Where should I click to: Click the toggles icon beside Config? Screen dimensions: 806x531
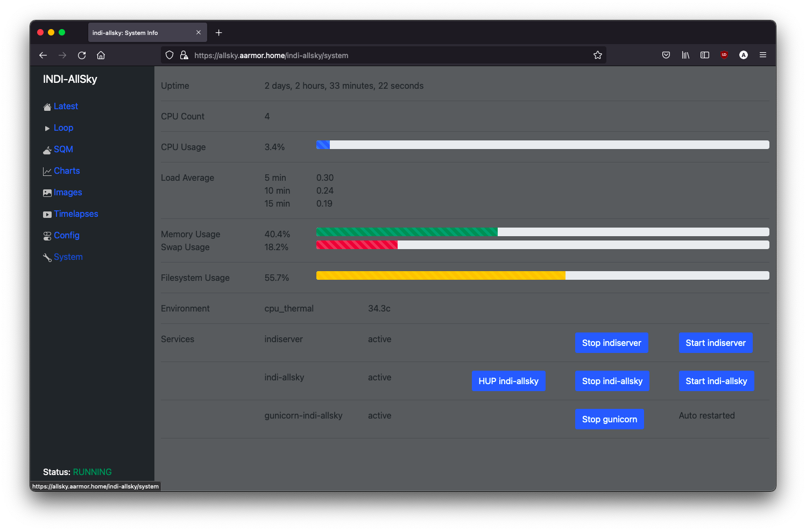(47, 236)
